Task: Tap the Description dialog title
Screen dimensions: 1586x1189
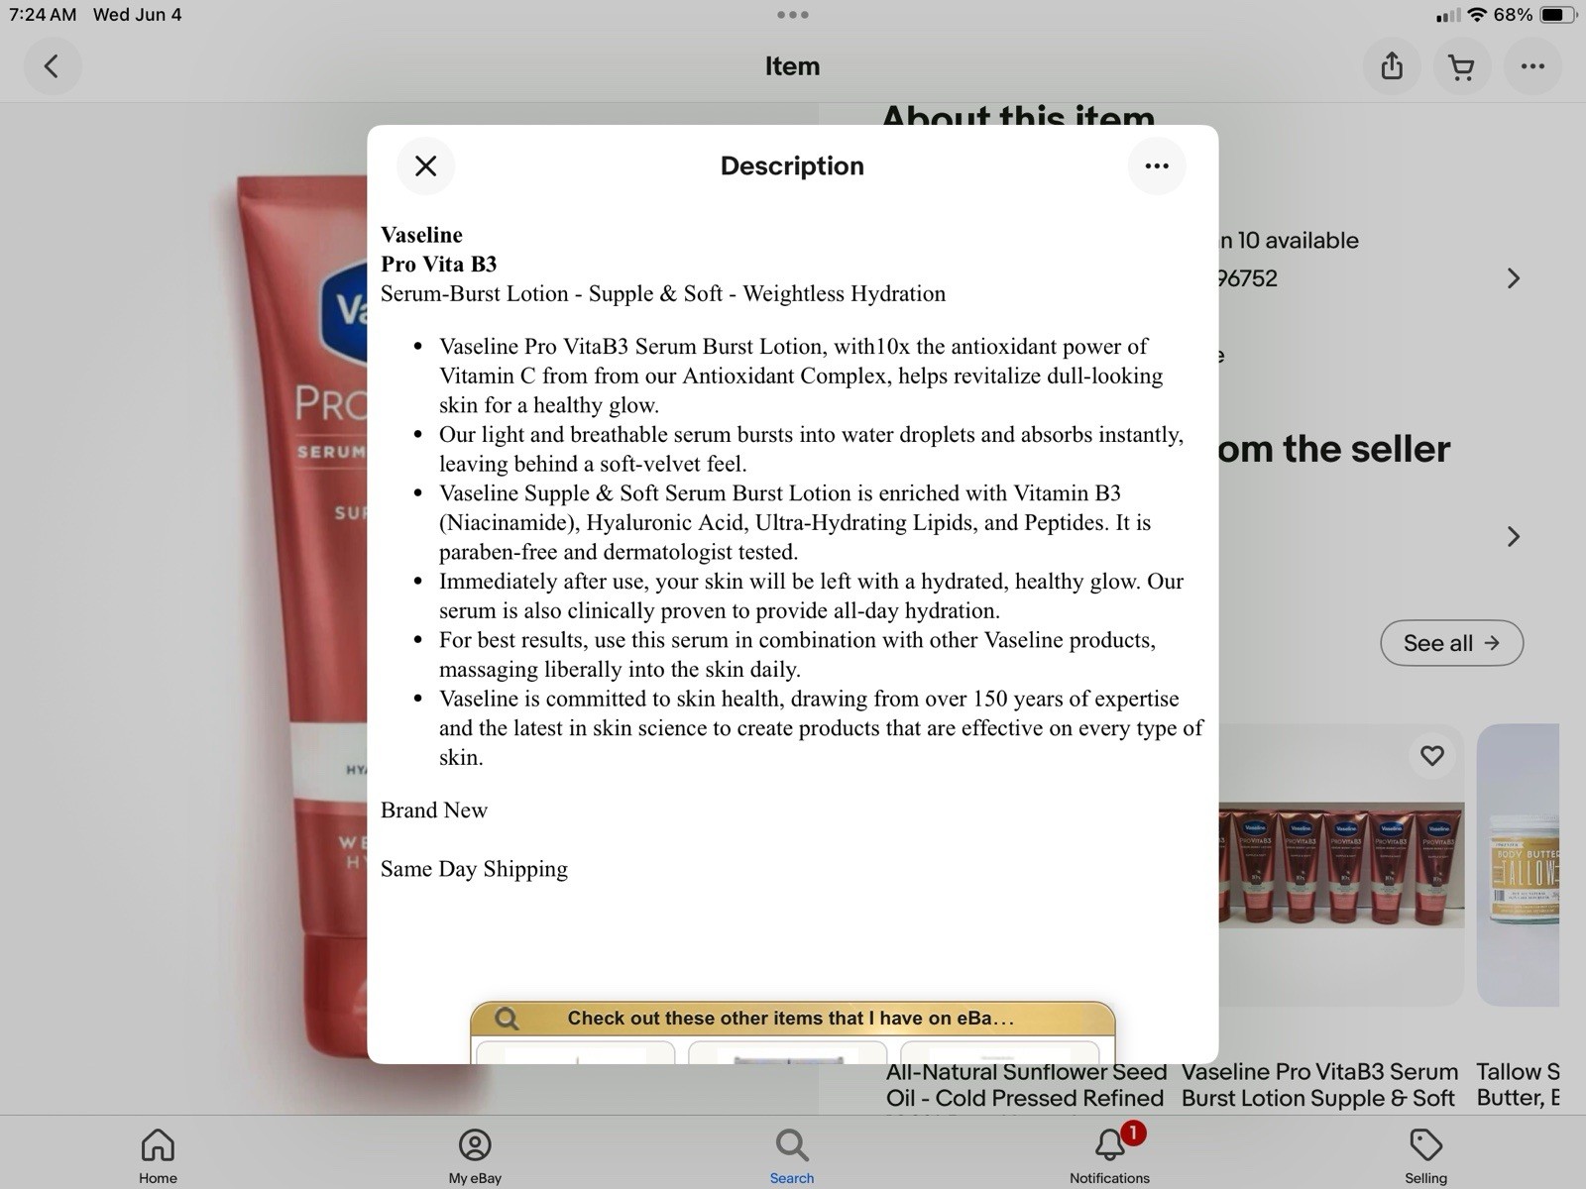Action: [792, 165]
